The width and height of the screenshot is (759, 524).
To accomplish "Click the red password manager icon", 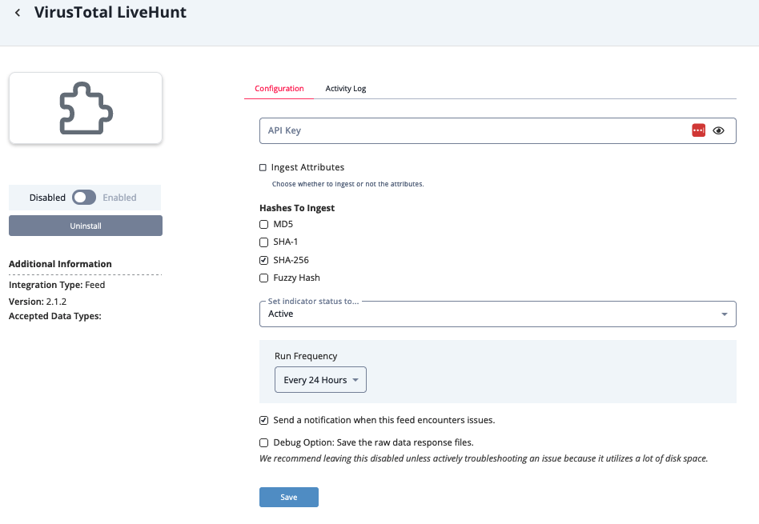I will click(x=698, y=130).
